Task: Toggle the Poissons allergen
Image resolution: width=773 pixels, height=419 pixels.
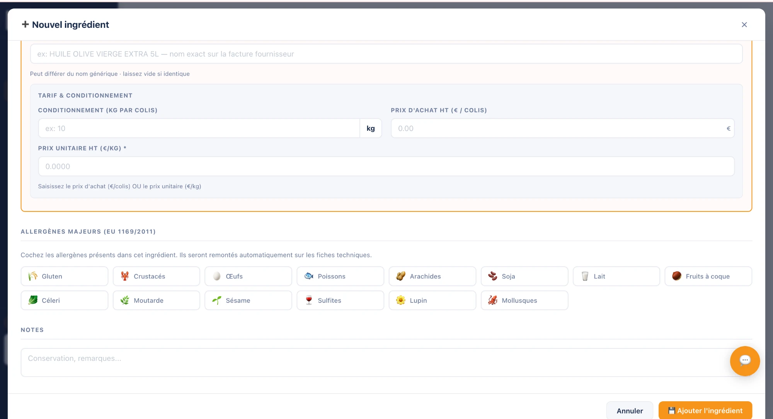Action: [x=340, y=276]
